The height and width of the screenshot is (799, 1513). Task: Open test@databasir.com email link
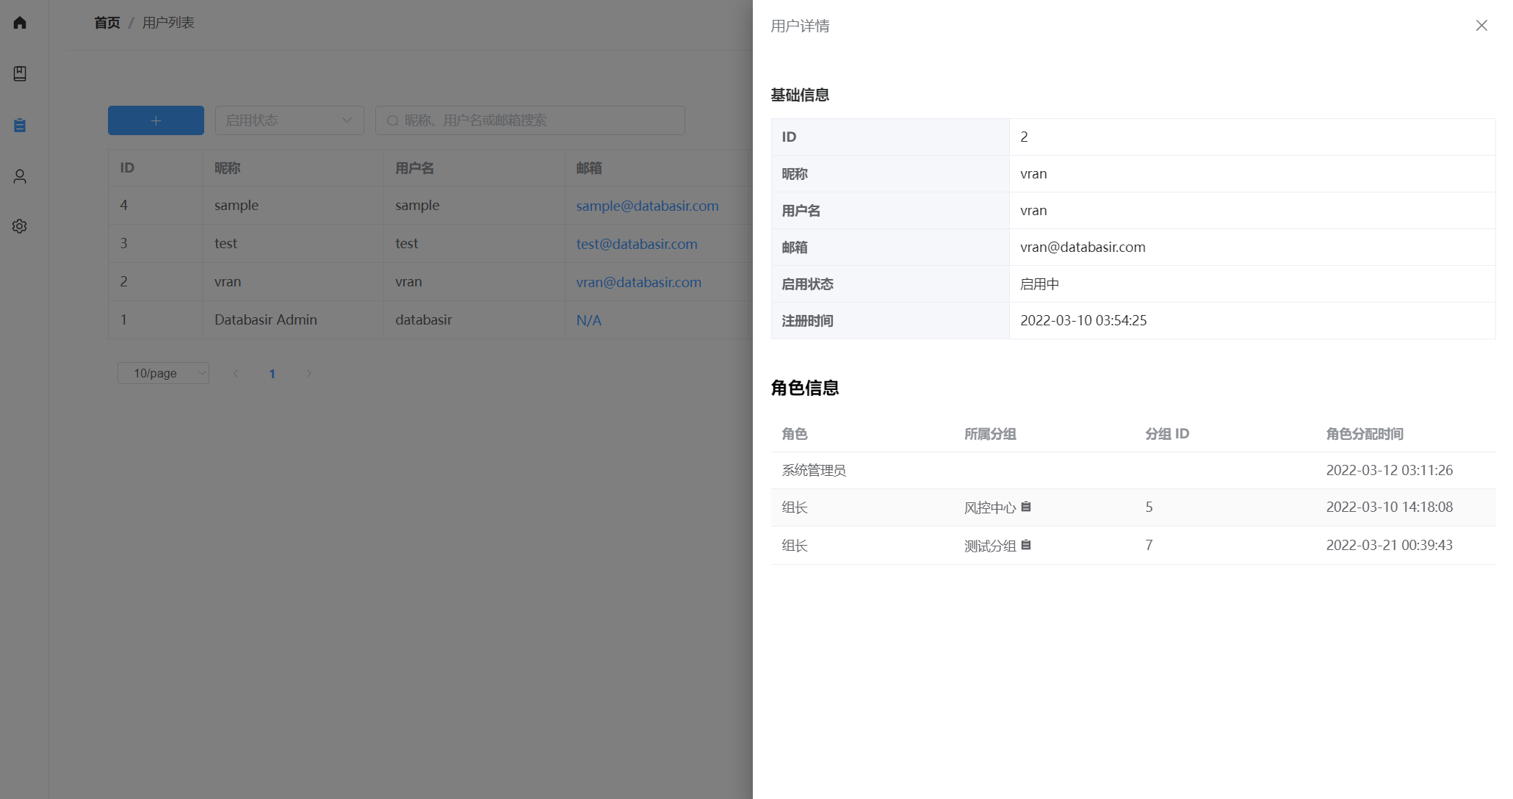(636, 245)
